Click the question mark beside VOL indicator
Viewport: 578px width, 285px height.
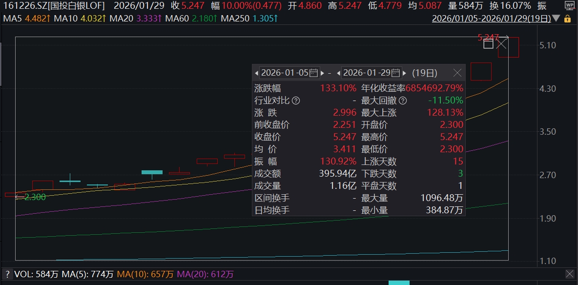coord(7,274)
